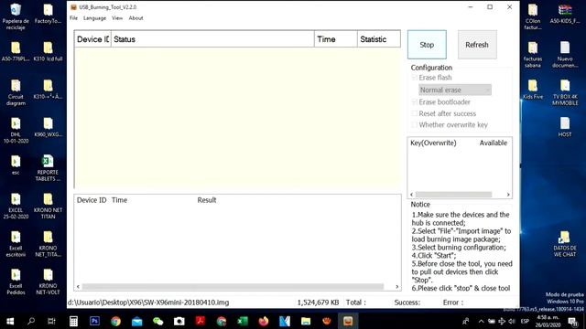
Task: Click the Available column in key list
Action: [494, 143]
